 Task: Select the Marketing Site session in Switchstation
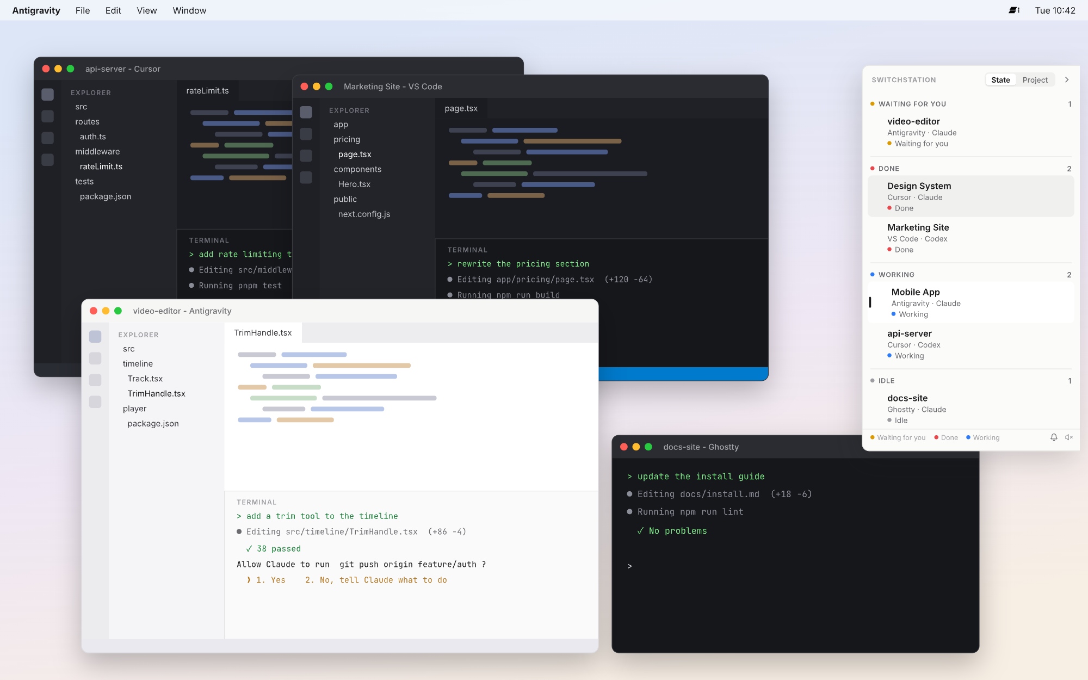point(970,238)
